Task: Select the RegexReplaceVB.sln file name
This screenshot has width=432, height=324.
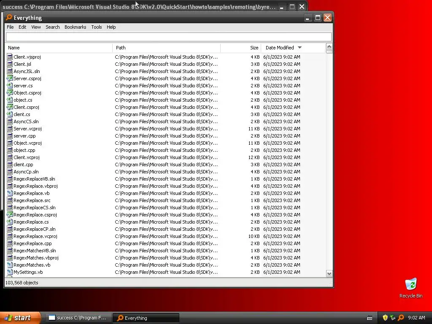Action: point(34,179)
